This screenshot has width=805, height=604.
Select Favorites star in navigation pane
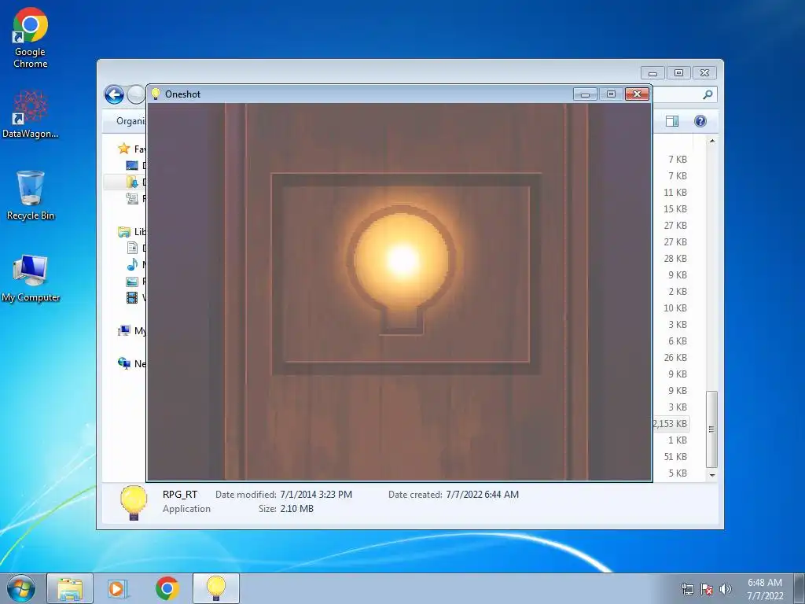point(123,149)
